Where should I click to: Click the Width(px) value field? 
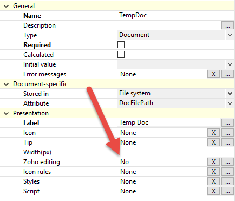click(x=176, y=152)
